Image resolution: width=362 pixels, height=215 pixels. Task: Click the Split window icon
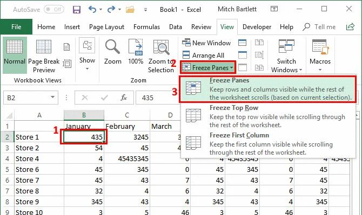[242, 43]
